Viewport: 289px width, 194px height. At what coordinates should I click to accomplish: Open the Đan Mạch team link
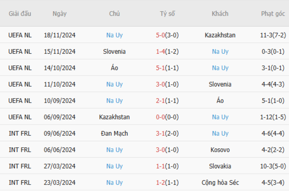[x=114, y=134]
